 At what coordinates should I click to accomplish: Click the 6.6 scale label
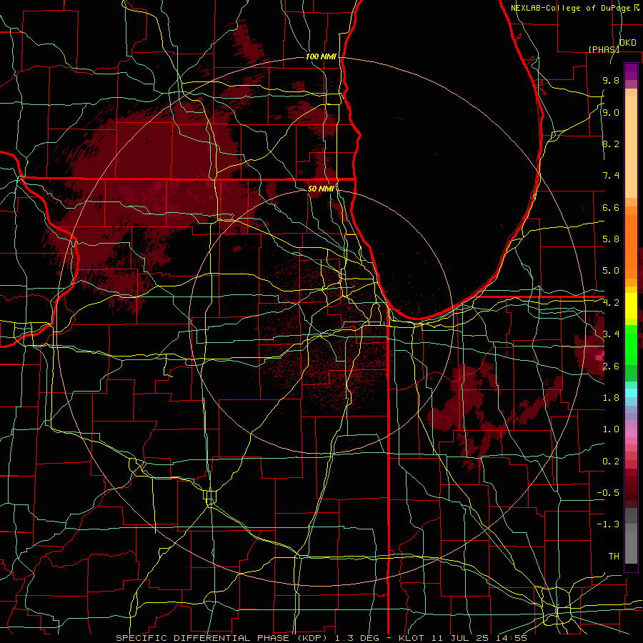[x=611, y=207]
